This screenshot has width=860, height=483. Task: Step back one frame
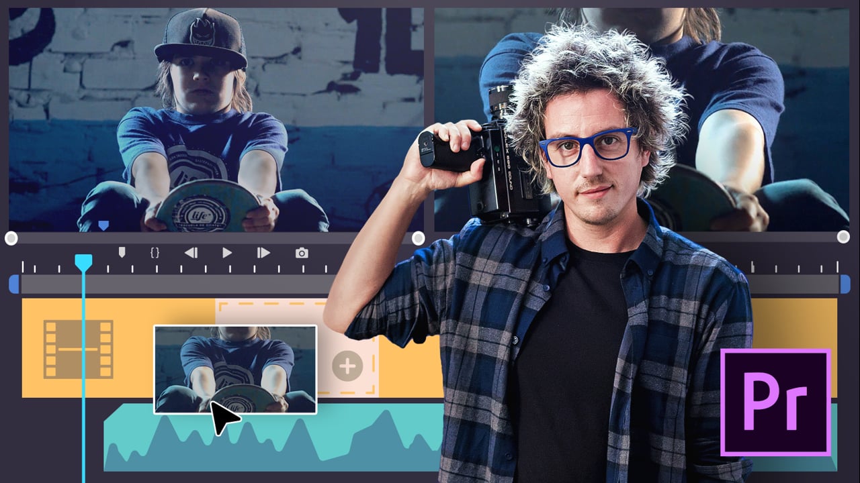click(191, 253)
